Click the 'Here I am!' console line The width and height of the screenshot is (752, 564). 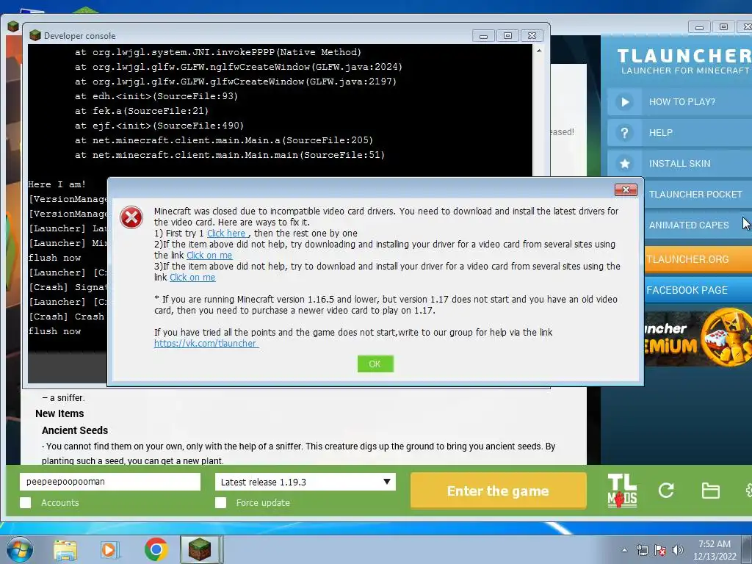click(57, 184)
